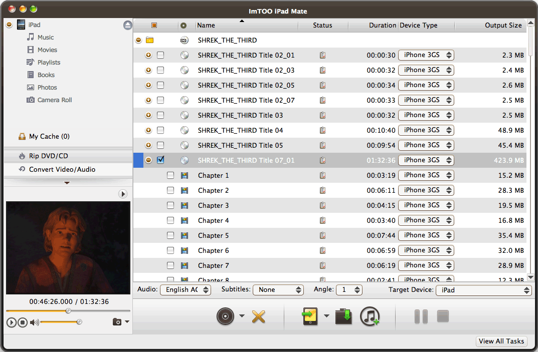Screen dimensions: 538x352
Task: Toggle the select-all header checkbox
Action: 154,26
